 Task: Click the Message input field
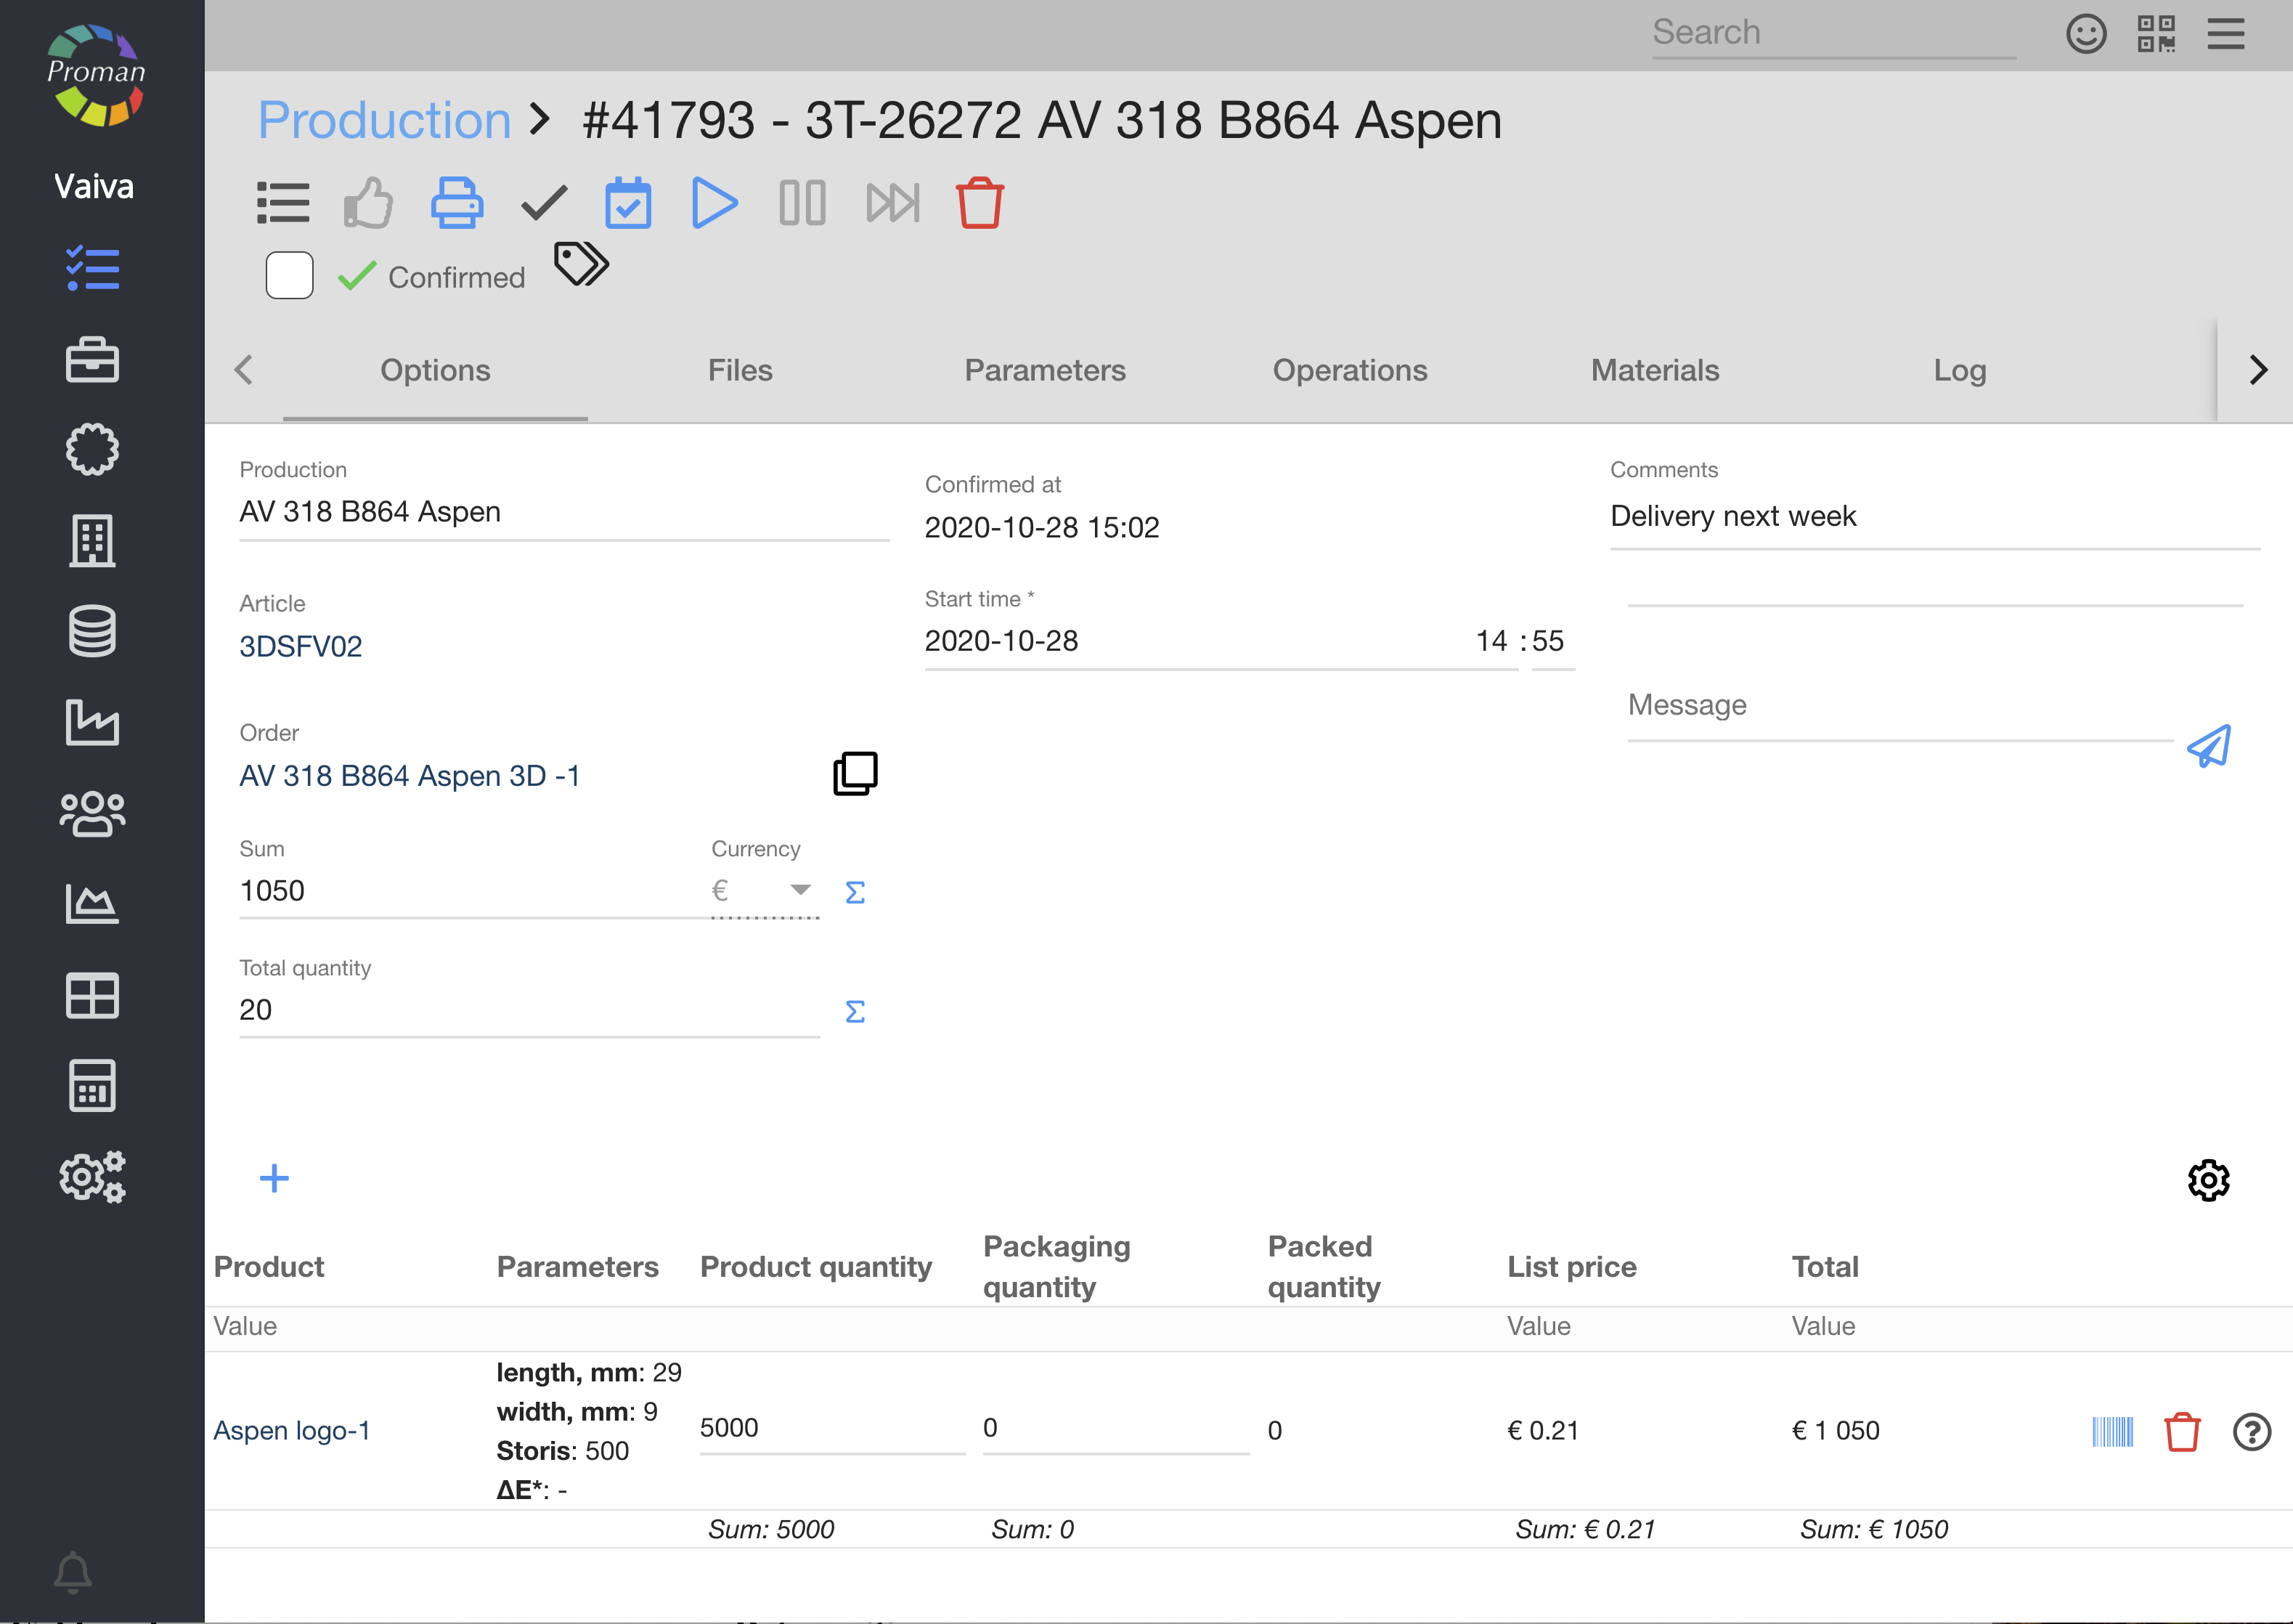click(1898, 706)
